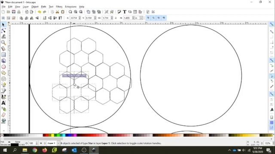Toggle the first affect stroke-width scaling button
Viewport: 275px width, 154px height.
(x=148, y=18)
